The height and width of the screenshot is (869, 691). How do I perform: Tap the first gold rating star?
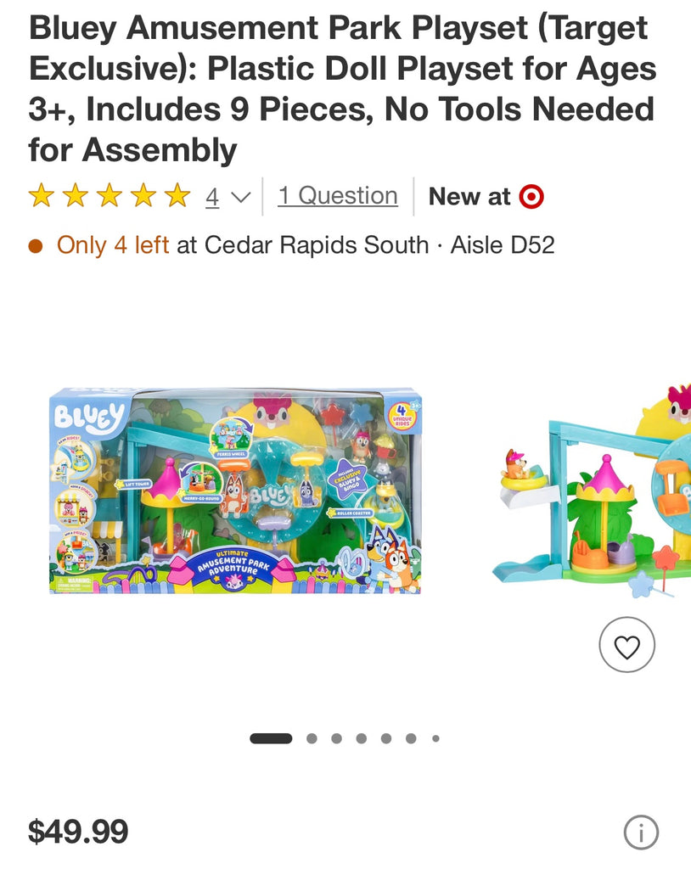(42, 196)
